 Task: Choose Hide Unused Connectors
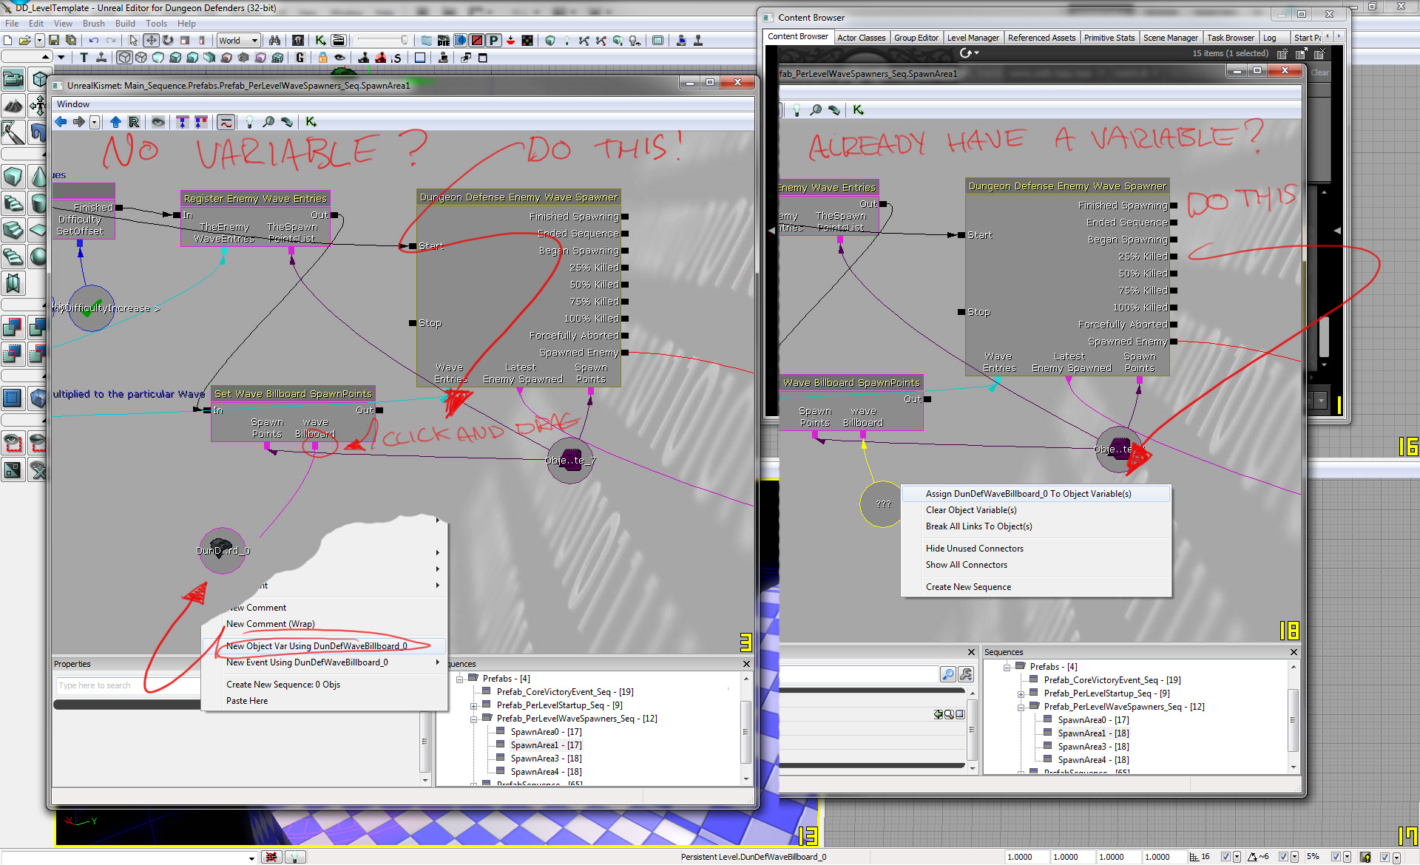(x=1036, y=549)
